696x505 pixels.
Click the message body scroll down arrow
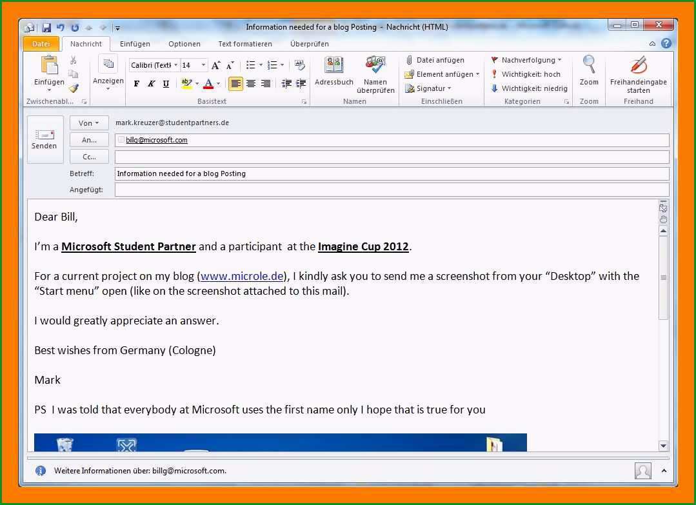click(664, 446)
